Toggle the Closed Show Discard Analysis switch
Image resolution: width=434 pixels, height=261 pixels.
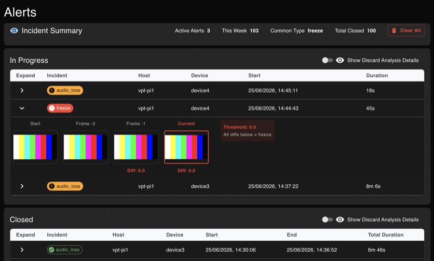[x=327, y=220]
